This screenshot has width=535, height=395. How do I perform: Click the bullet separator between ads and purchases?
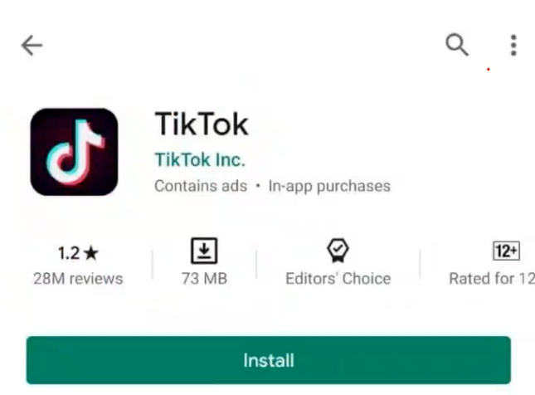pyautogui.click(x=258, y=186)
